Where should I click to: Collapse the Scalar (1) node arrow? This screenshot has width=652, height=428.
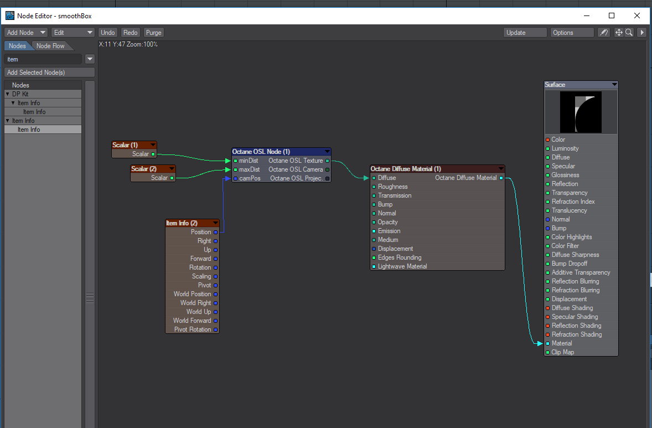click(153, 145)
